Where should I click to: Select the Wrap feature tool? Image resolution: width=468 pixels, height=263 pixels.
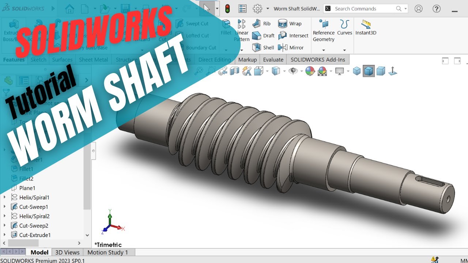coord(290,23)
